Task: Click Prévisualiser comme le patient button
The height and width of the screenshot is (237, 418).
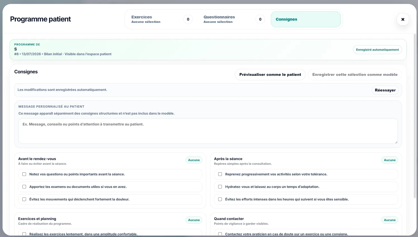Action: (x=270, y=74)
